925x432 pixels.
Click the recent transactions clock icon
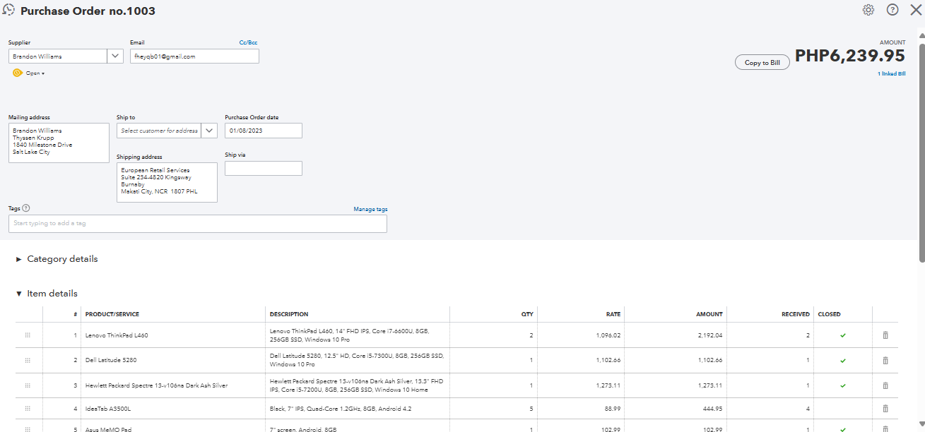pos(9,10)
